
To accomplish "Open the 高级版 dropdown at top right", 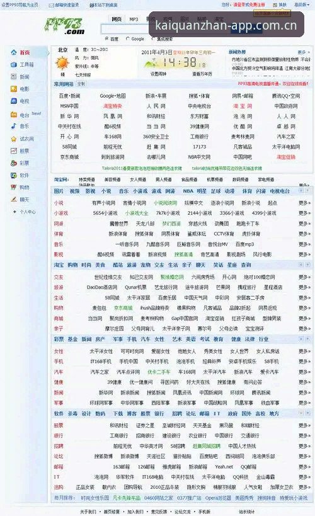I will pos(302,5).
